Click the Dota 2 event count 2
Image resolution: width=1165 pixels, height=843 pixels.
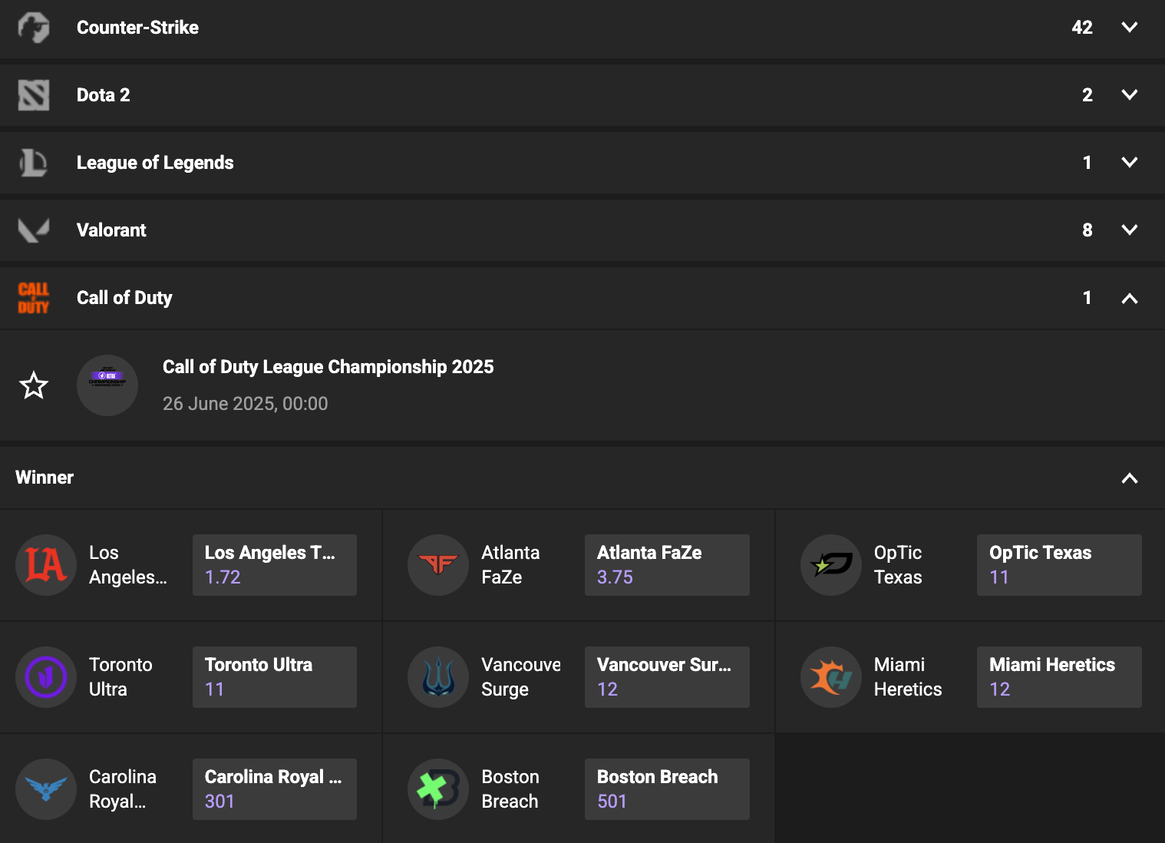(x=1087, y=95)
